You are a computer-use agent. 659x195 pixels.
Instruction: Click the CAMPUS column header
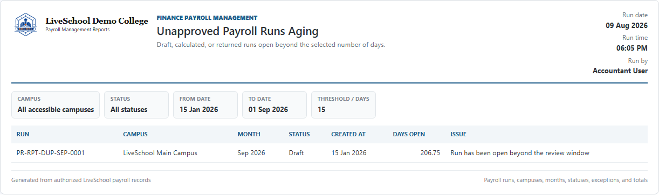[x=135, y=134]
